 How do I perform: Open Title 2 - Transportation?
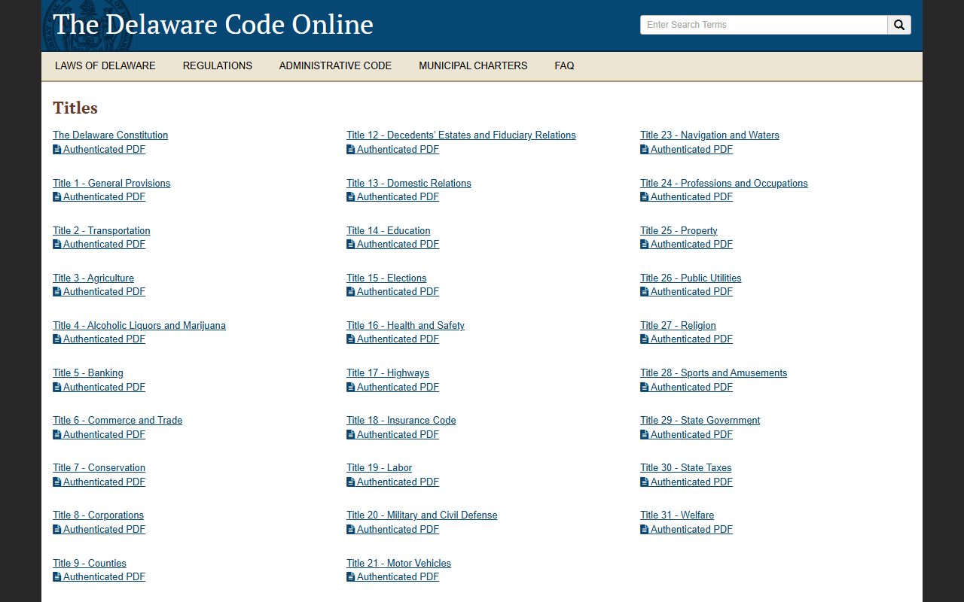(102, 230)
